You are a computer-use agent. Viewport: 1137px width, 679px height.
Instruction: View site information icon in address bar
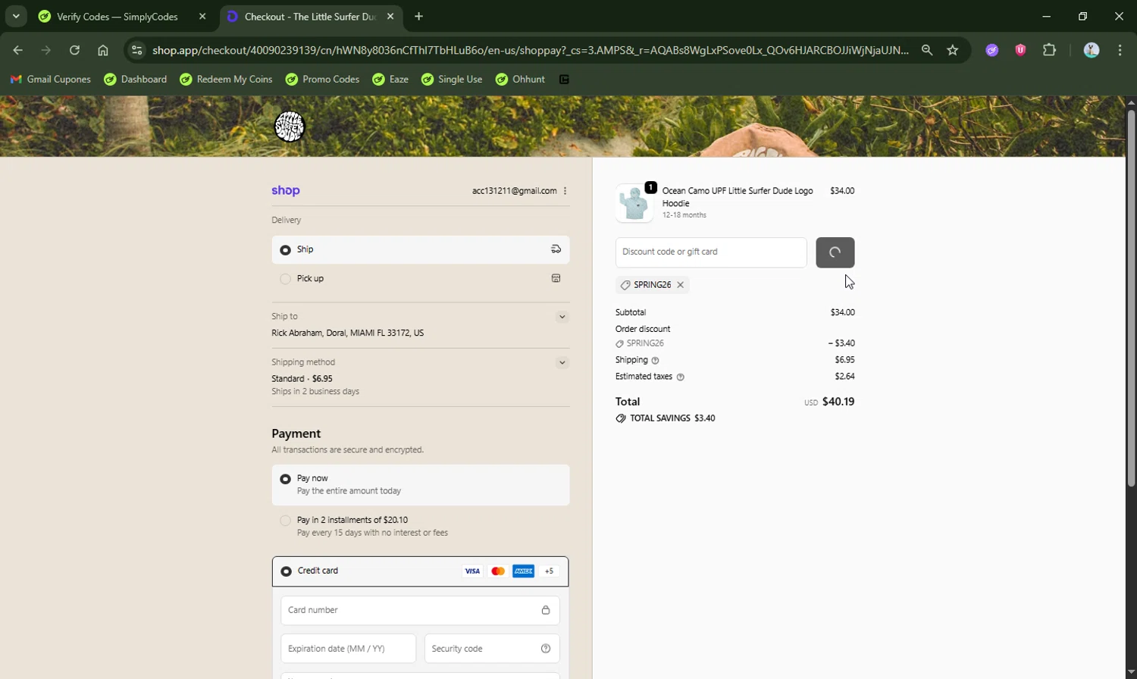coord(136,50)
